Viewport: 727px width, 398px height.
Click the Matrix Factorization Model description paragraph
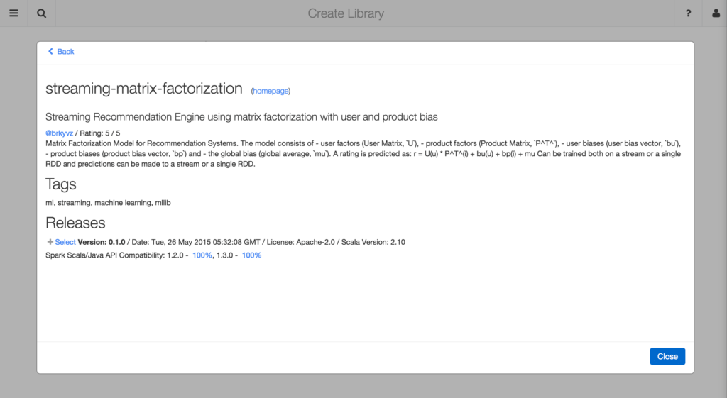point(363,154)
